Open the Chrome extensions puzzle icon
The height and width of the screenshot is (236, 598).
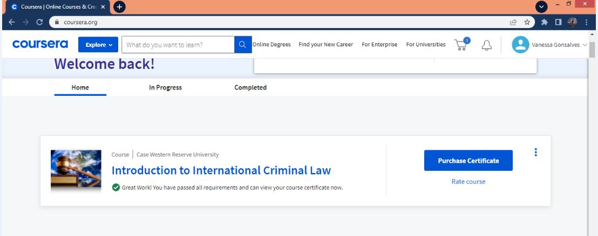[544, 22]
